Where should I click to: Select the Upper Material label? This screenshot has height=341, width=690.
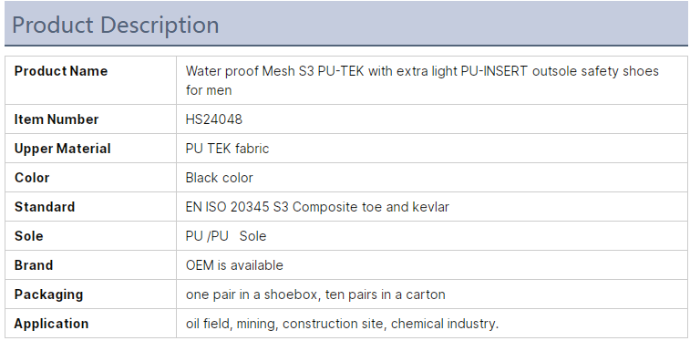63,149
